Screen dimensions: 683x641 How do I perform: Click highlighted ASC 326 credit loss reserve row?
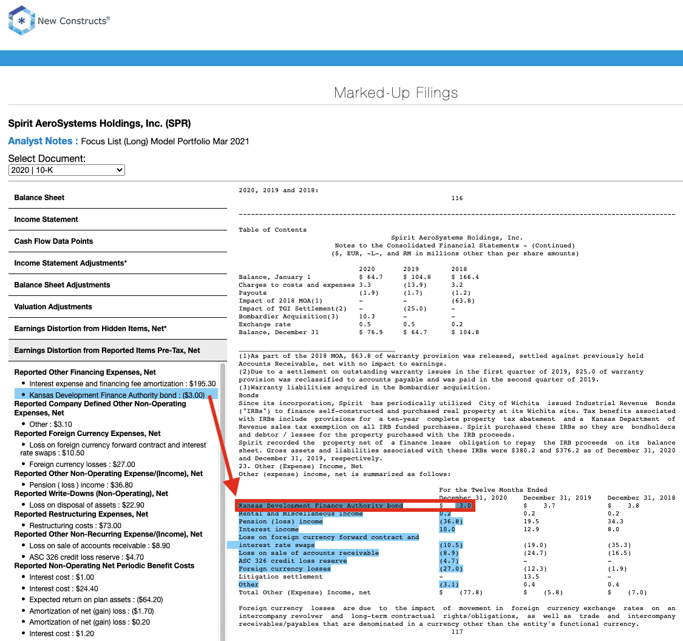[x=293, y=560]
